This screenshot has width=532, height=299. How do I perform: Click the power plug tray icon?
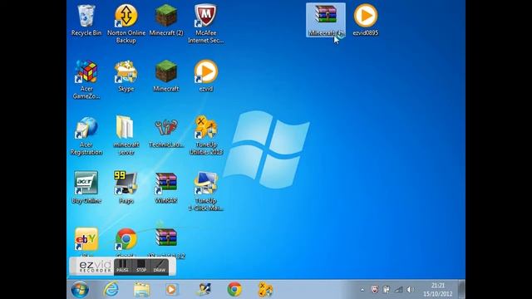coord(387,290)
